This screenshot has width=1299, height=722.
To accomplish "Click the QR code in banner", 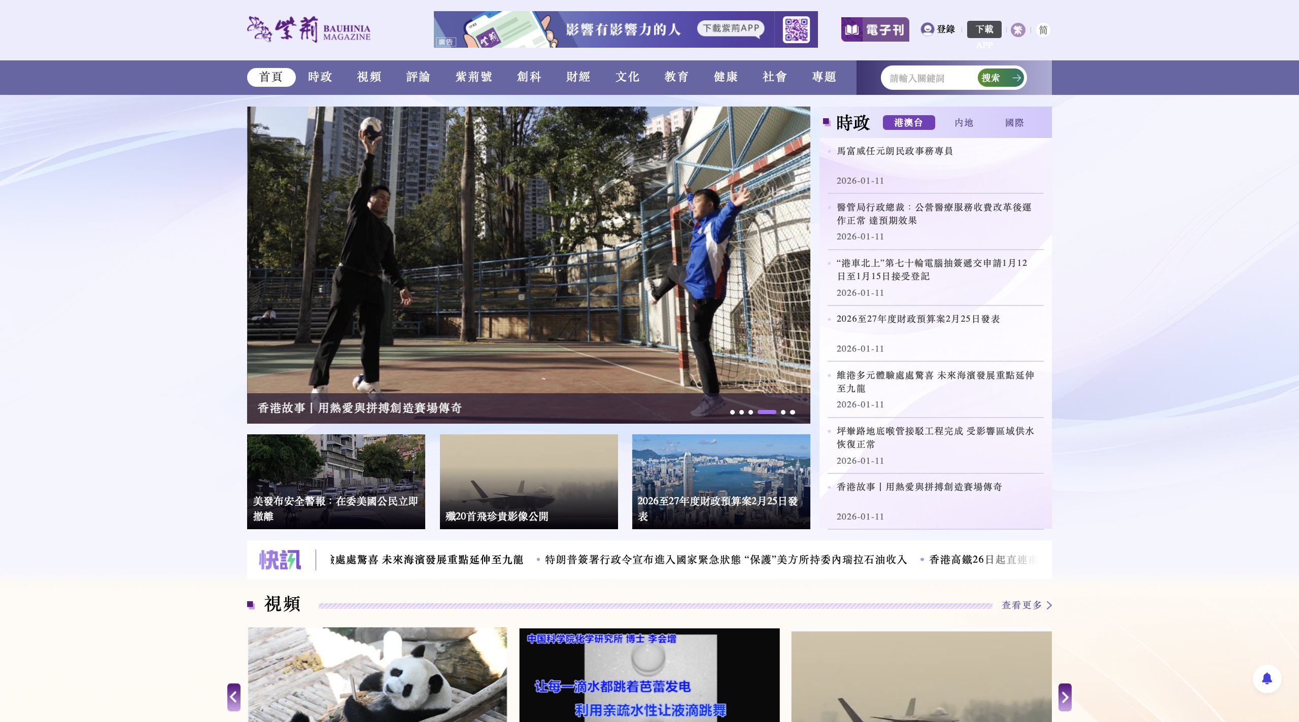I will (x=796, y=29).
